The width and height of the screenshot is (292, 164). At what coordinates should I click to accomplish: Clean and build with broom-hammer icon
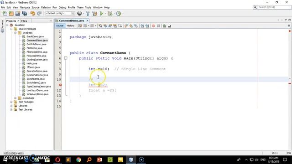pos(94,13)
